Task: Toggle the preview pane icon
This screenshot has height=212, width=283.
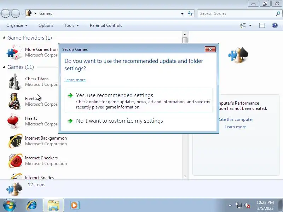Action: coord(262,25)
